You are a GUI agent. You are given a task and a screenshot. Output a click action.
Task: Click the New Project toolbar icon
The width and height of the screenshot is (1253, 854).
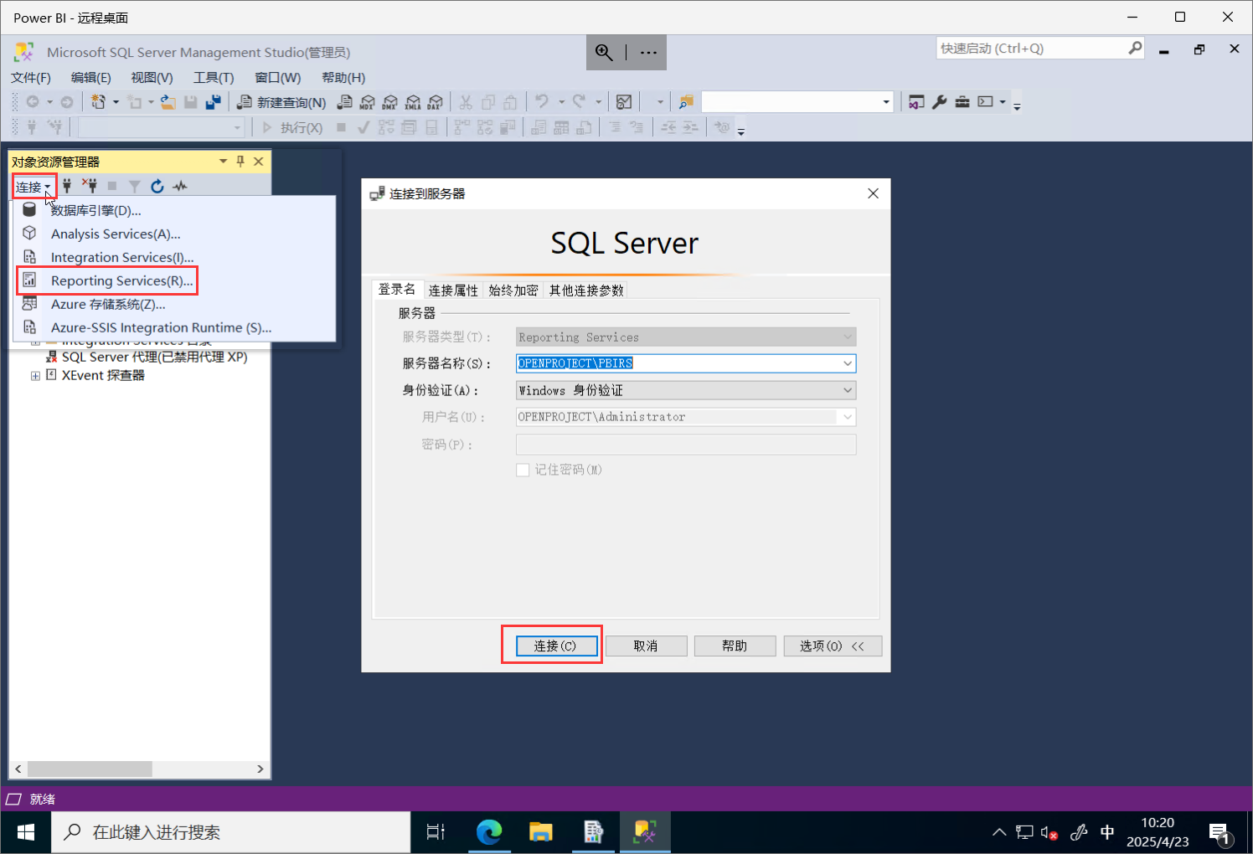99,102
